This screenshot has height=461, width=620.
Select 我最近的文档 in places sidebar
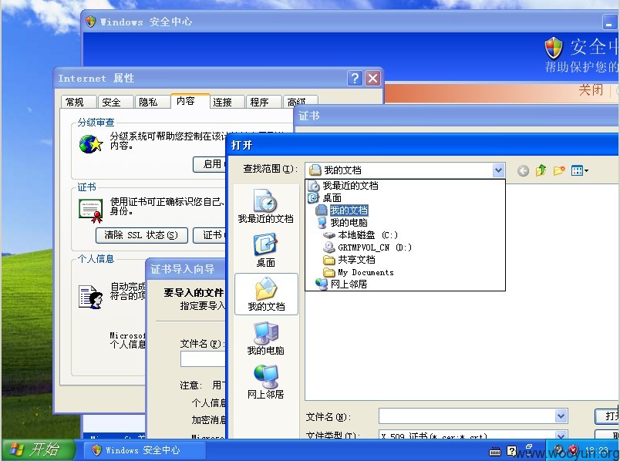point(265,206)
